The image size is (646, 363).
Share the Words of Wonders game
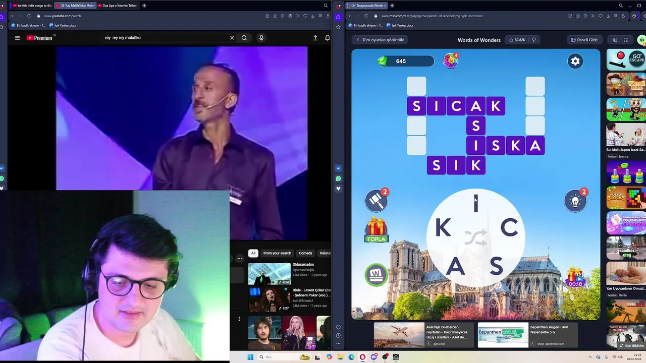point(615,40)
